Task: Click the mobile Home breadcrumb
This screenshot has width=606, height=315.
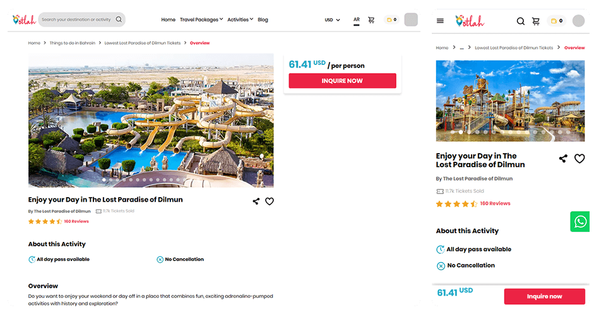Action: click(442, 48)
